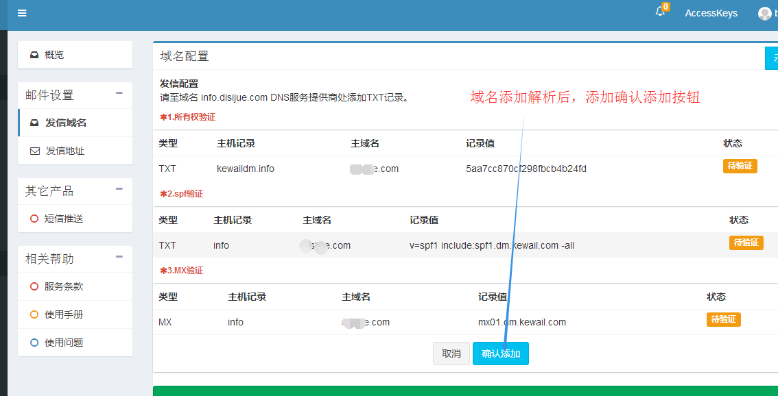Image resolution: width=778 pixels, height=396 pixels.
Task: Open the user avatar icon
Action: coord(764,14)
